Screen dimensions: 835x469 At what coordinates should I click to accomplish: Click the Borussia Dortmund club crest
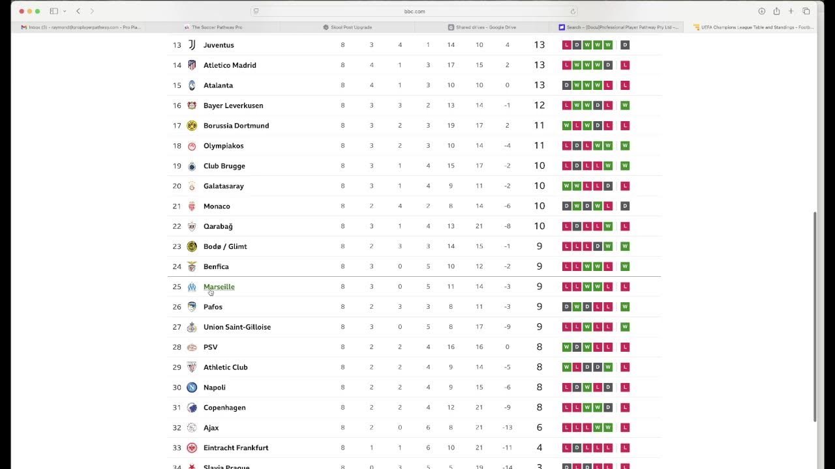(192, 126)
